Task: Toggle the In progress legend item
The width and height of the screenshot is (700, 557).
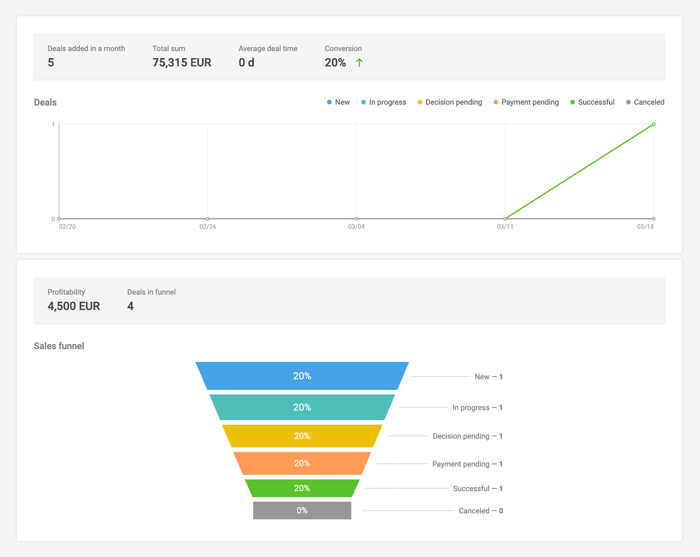Action: tap(383, 102)
